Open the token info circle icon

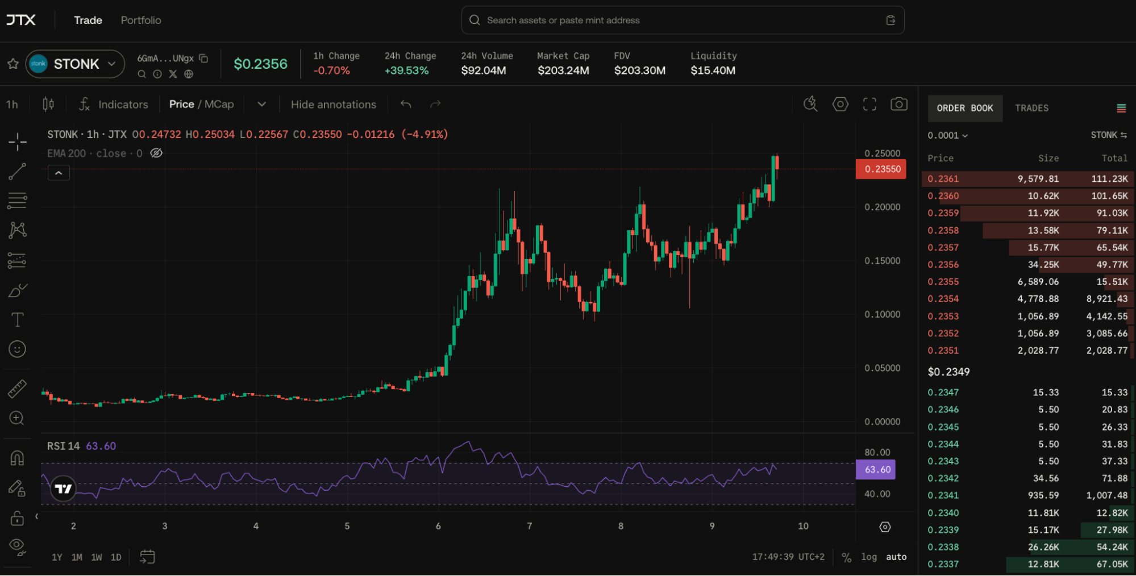click(x=157, y=74)
